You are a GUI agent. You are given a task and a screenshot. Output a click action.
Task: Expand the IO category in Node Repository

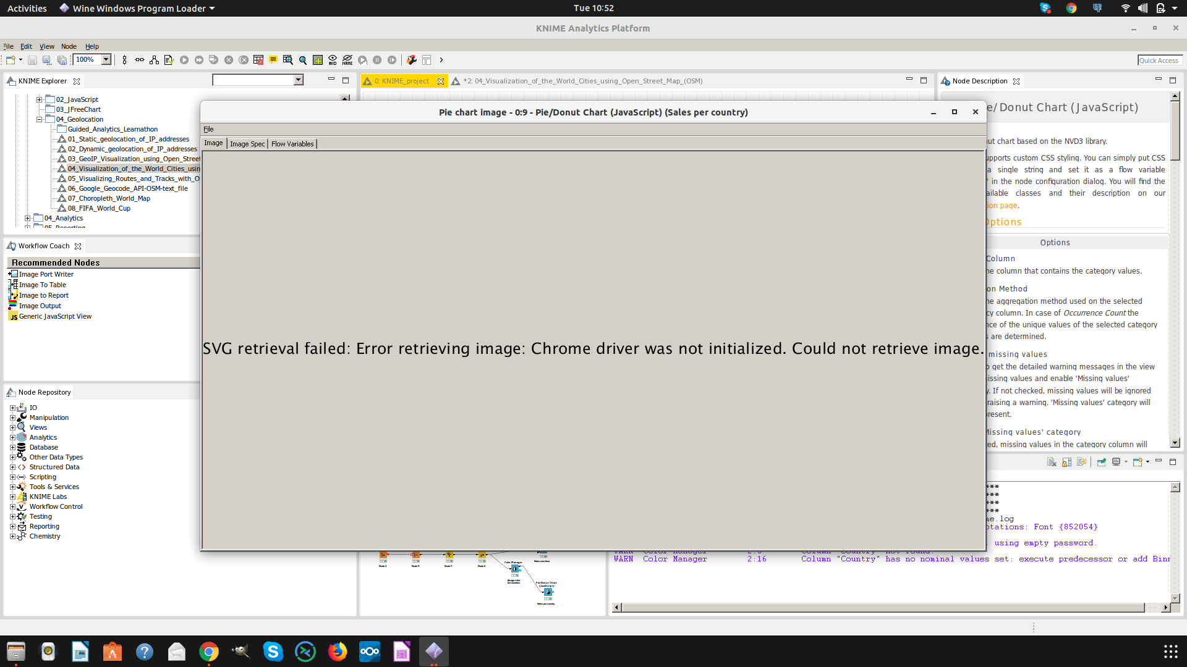pyautogui.click(x=12, y=408)
